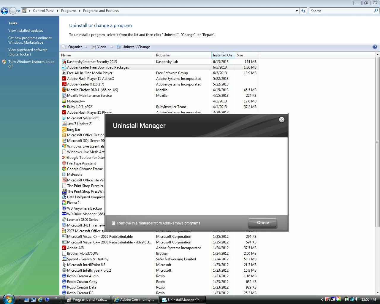The image size is (380, 304).
Task: Open the address bar history dropdown
Action: pos(297,11)
